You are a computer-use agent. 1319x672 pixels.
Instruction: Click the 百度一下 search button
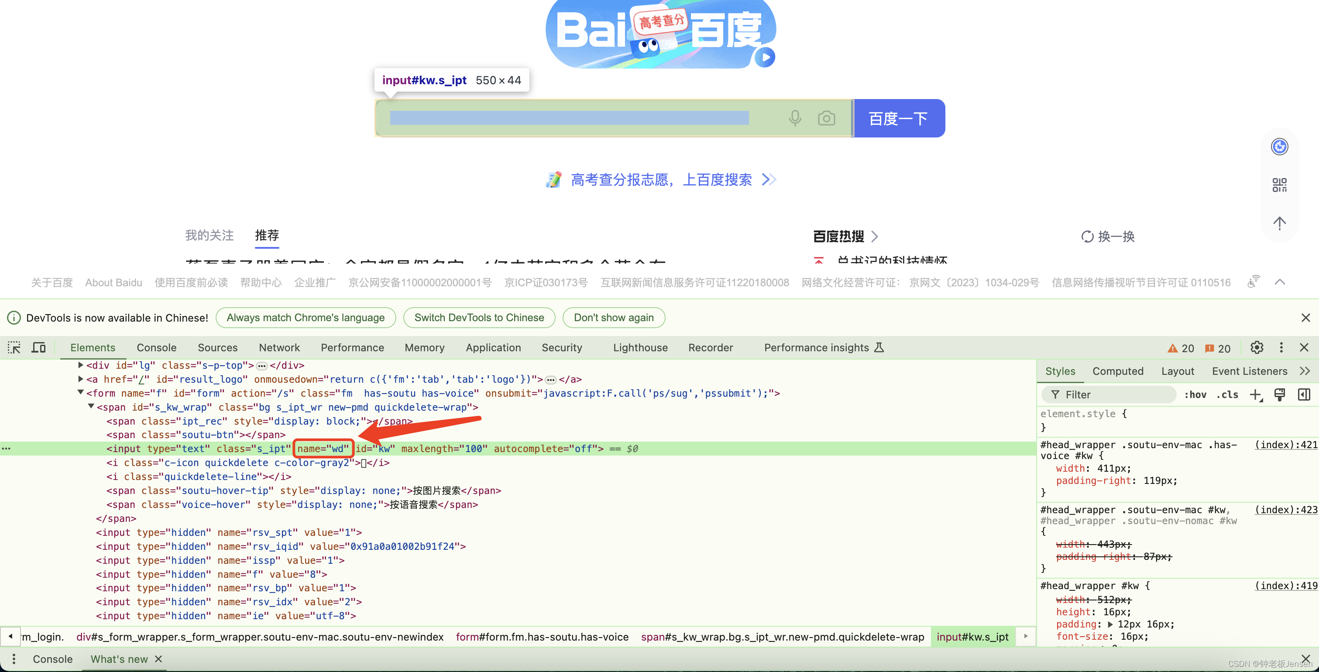pyautogui.click(x=899, y=118)
